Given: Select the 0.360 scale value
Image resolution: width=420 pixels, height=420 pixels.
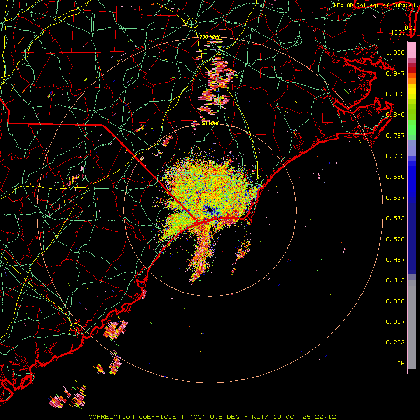Looking at the screenshot, I should pos(395,301).
